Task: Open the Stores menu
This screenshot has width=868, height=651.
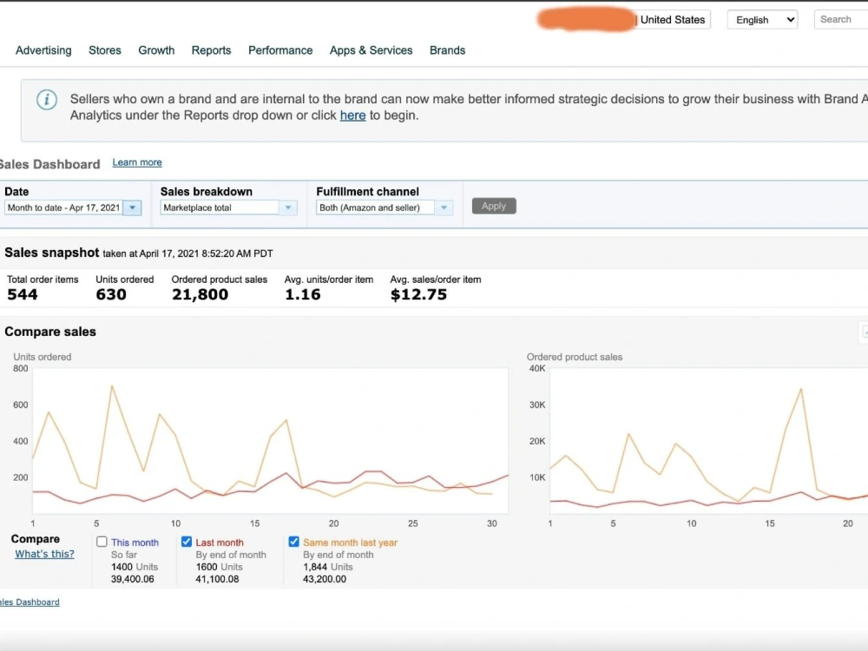Action: pyautogui.click(x=105, y=50)
